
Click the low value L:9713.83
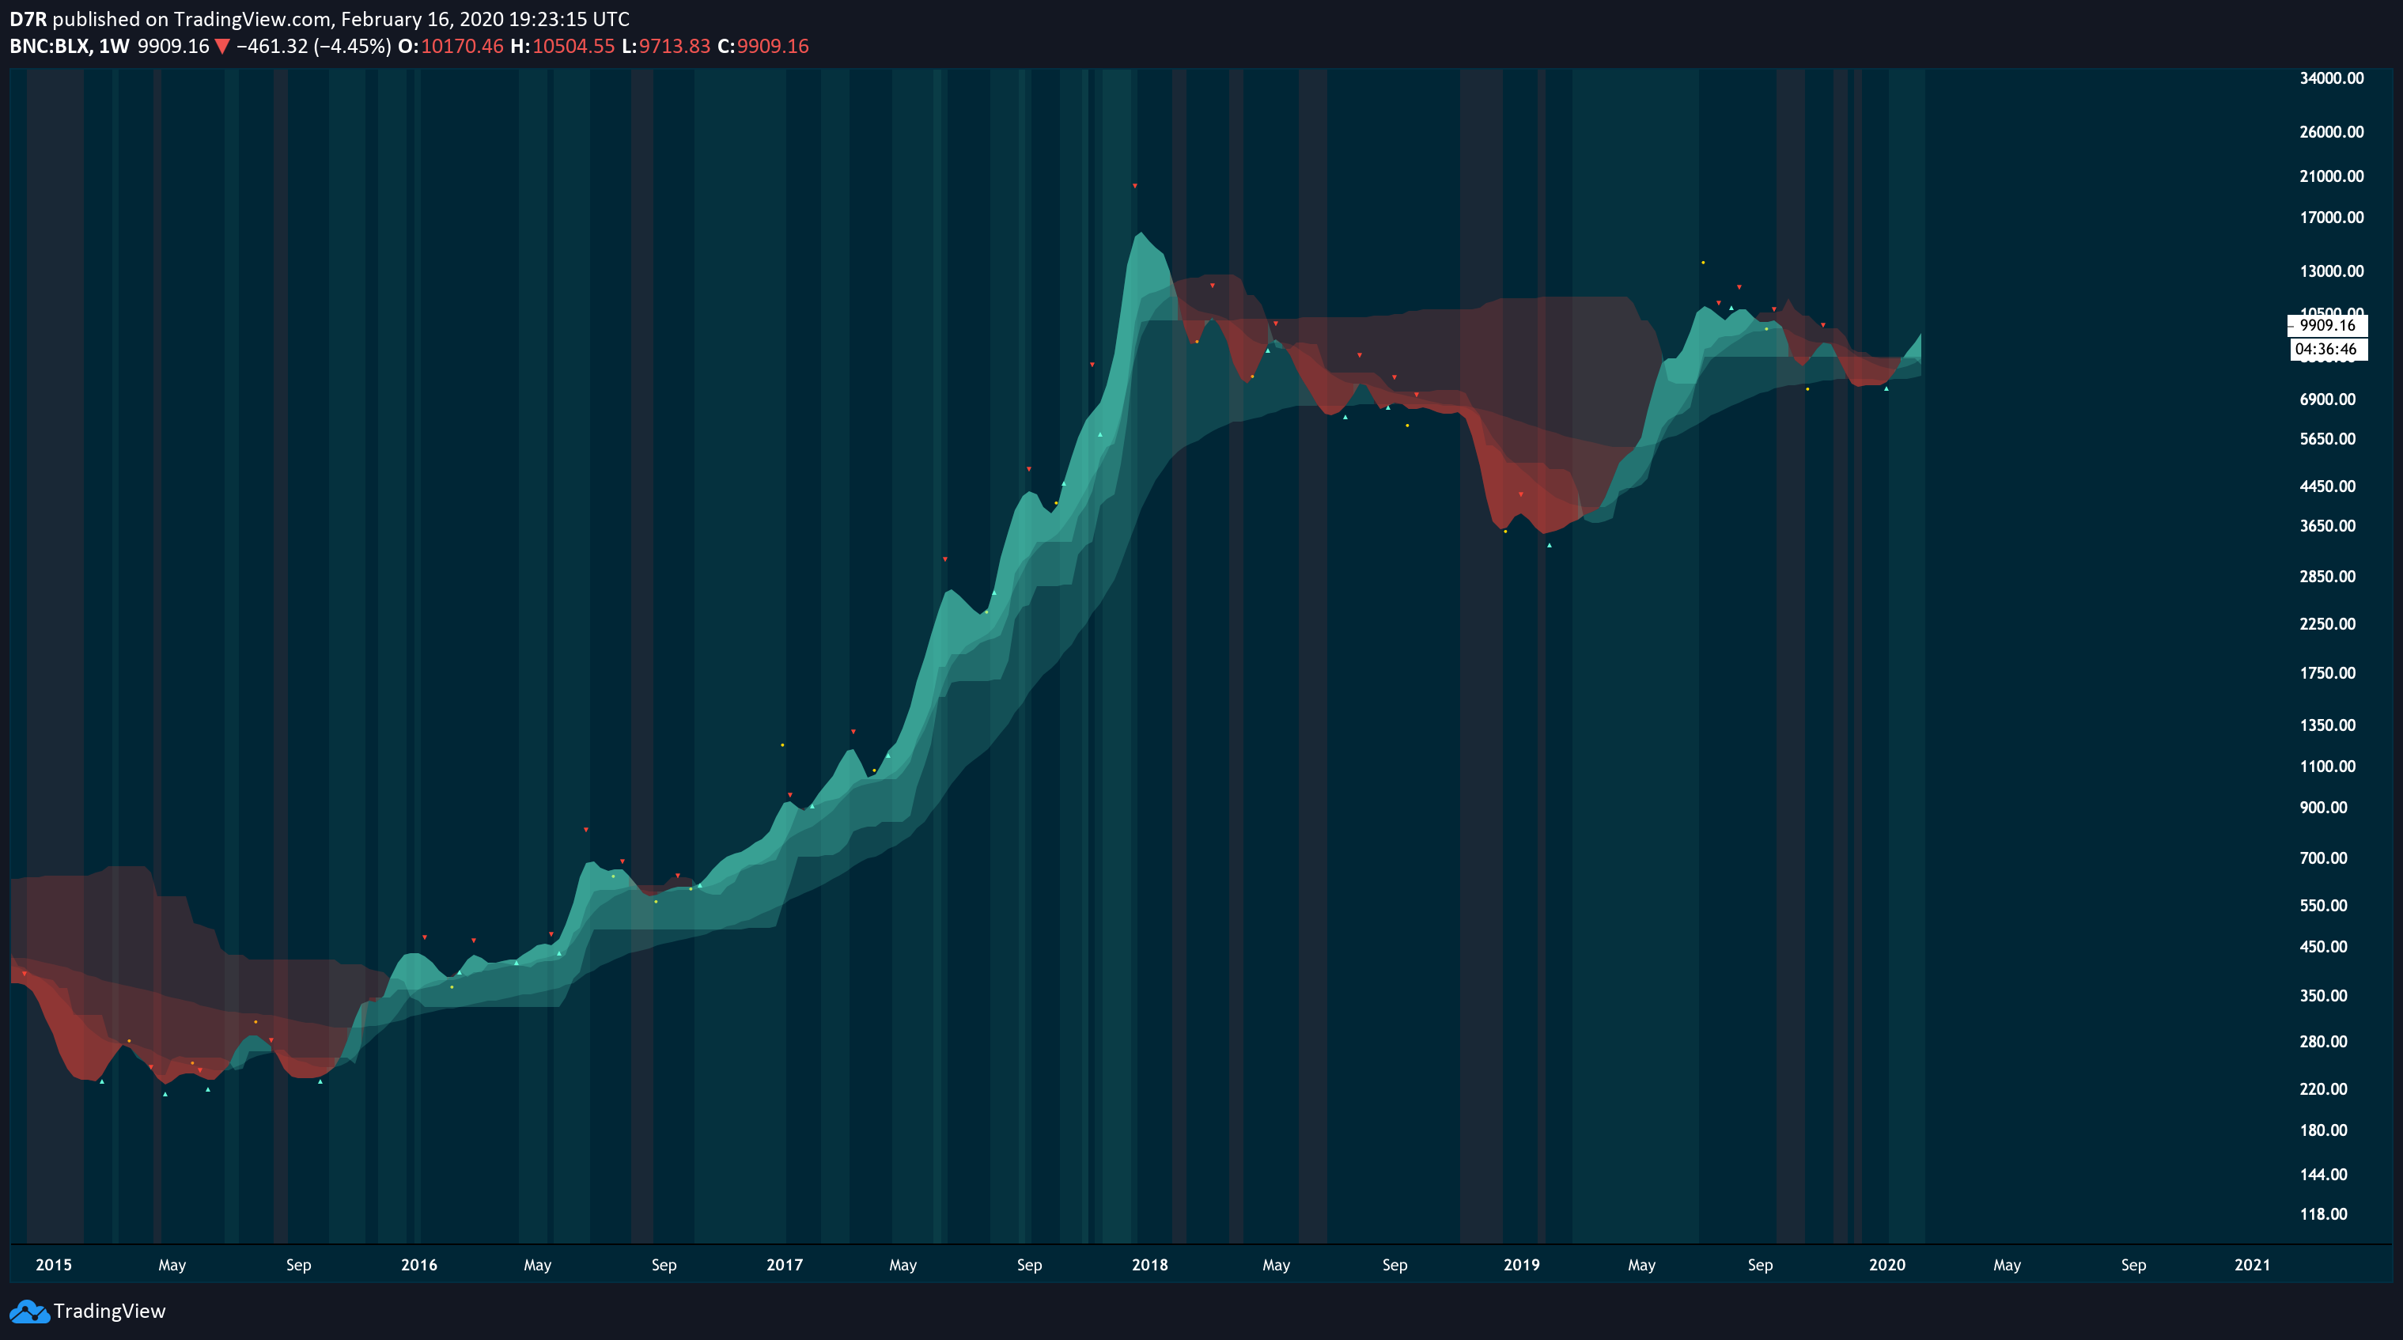(666, 47)
